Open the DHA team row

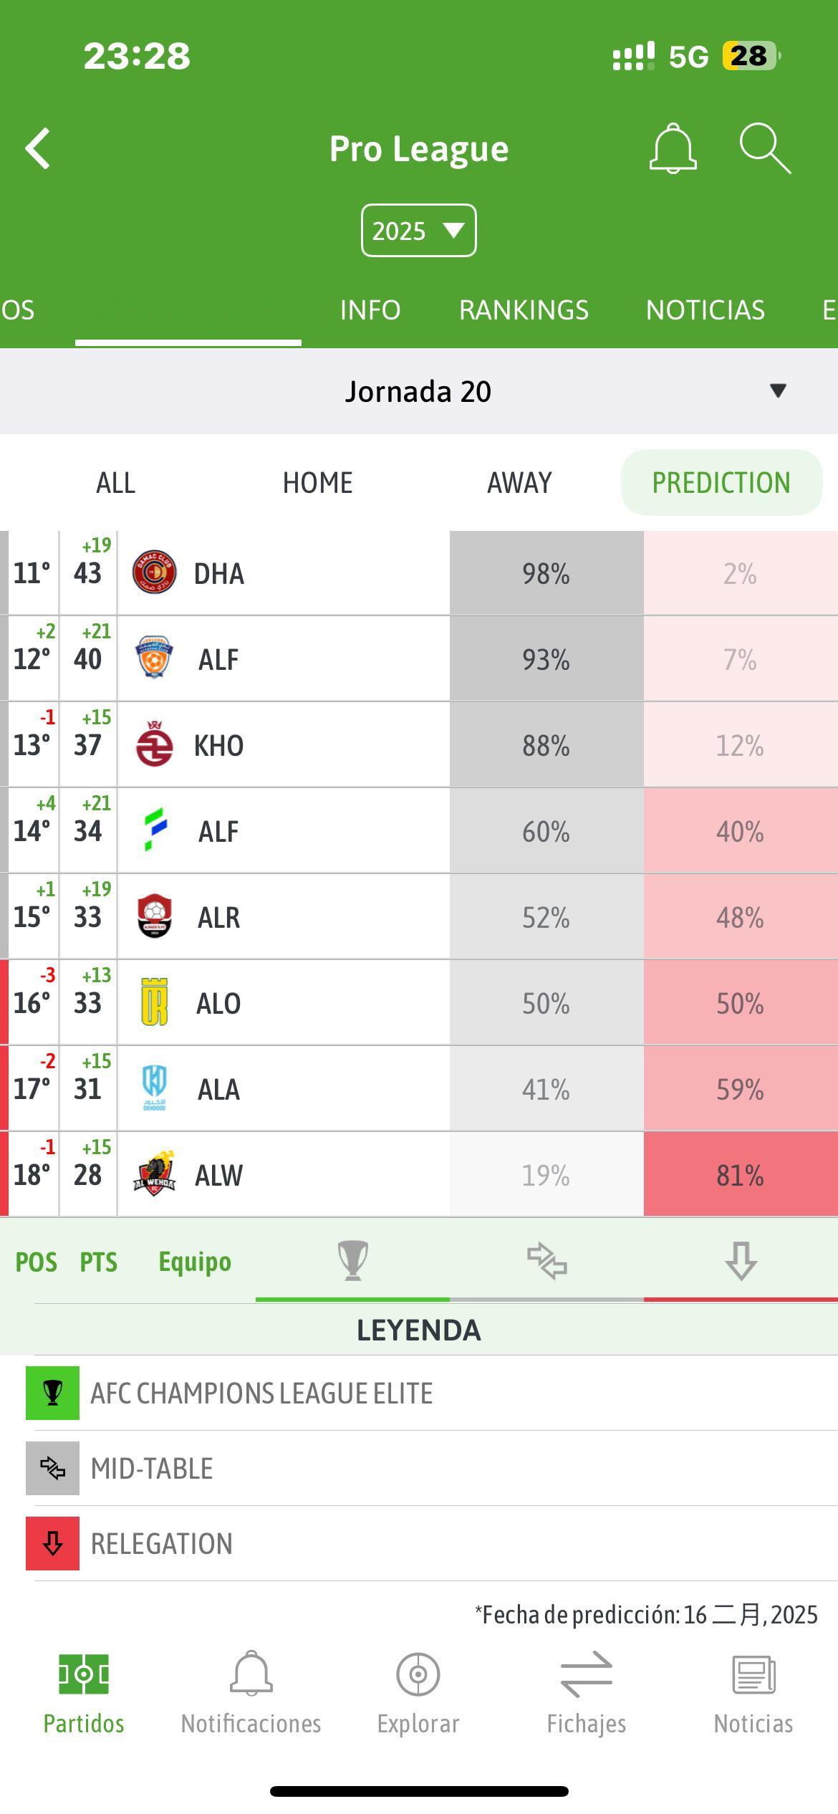(x=419, y=573)
